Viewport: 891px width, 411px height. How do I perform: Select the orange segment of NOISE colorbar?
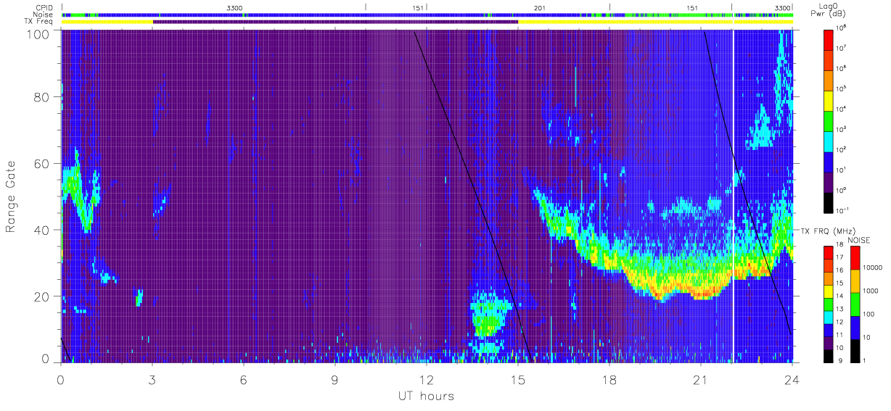[856, 281]
